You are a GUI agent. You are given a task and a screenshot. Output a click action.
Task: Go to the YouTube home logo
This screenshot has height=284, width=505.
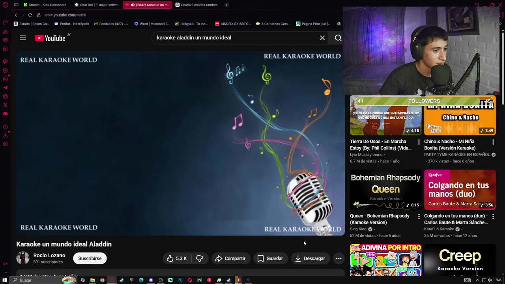pyautogui.click(x=50, y=38)
